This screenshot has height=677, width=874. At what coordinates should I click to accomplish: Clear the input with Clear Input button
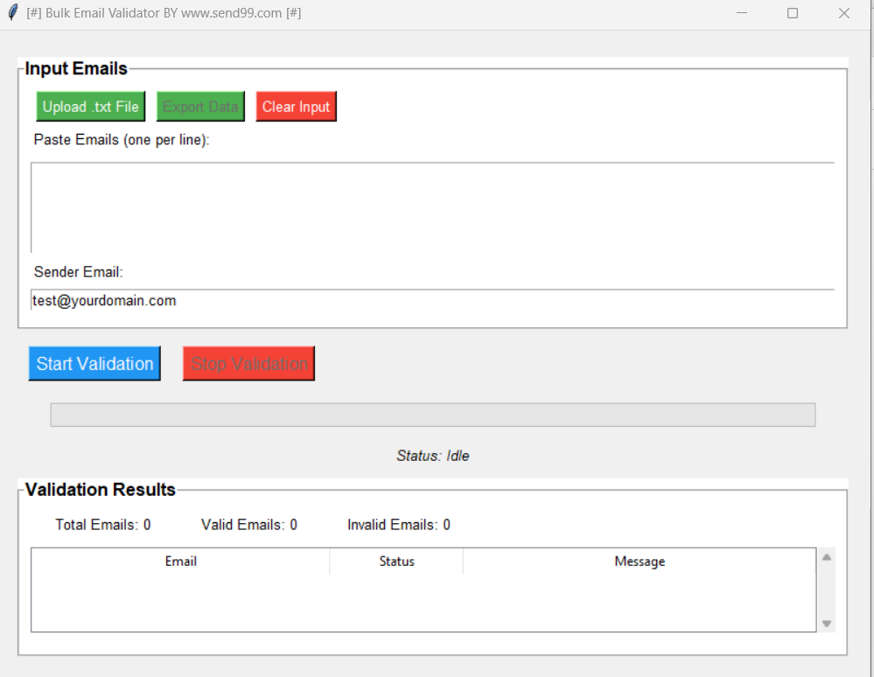tap(296, 107)
